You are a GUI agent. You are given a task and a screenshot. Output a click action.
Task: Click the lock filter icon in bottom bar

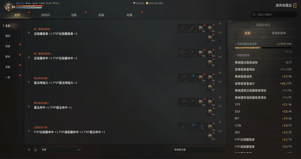[35, 150]
